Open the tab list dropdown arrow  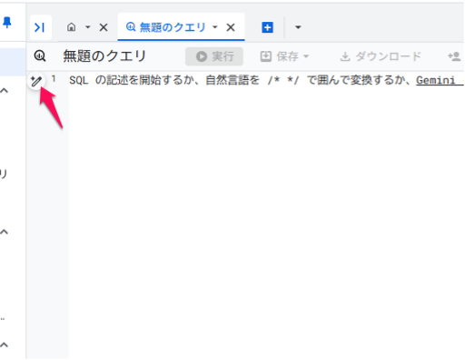coord(298,27)
